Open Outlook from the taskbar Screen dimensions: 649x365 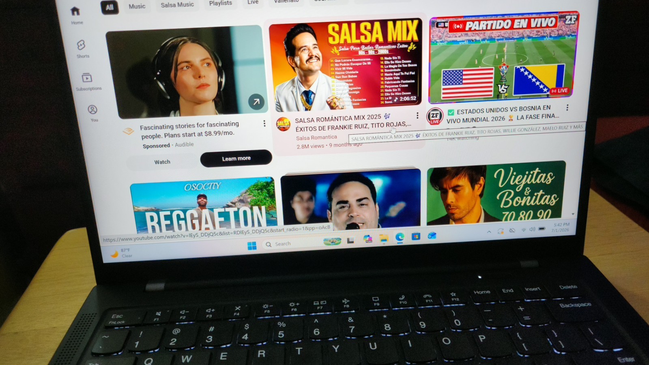(432, 235)
